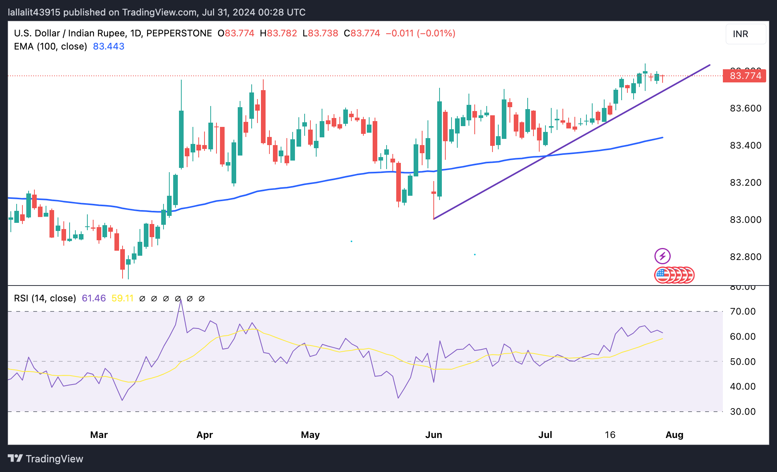
Task: Click the first empty-value symbol after RSI values
Action: pos(142,299)
